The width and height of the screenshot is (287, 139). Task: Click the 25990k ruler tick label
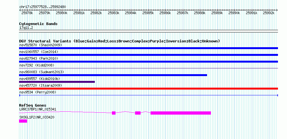(x=234, y=13)
